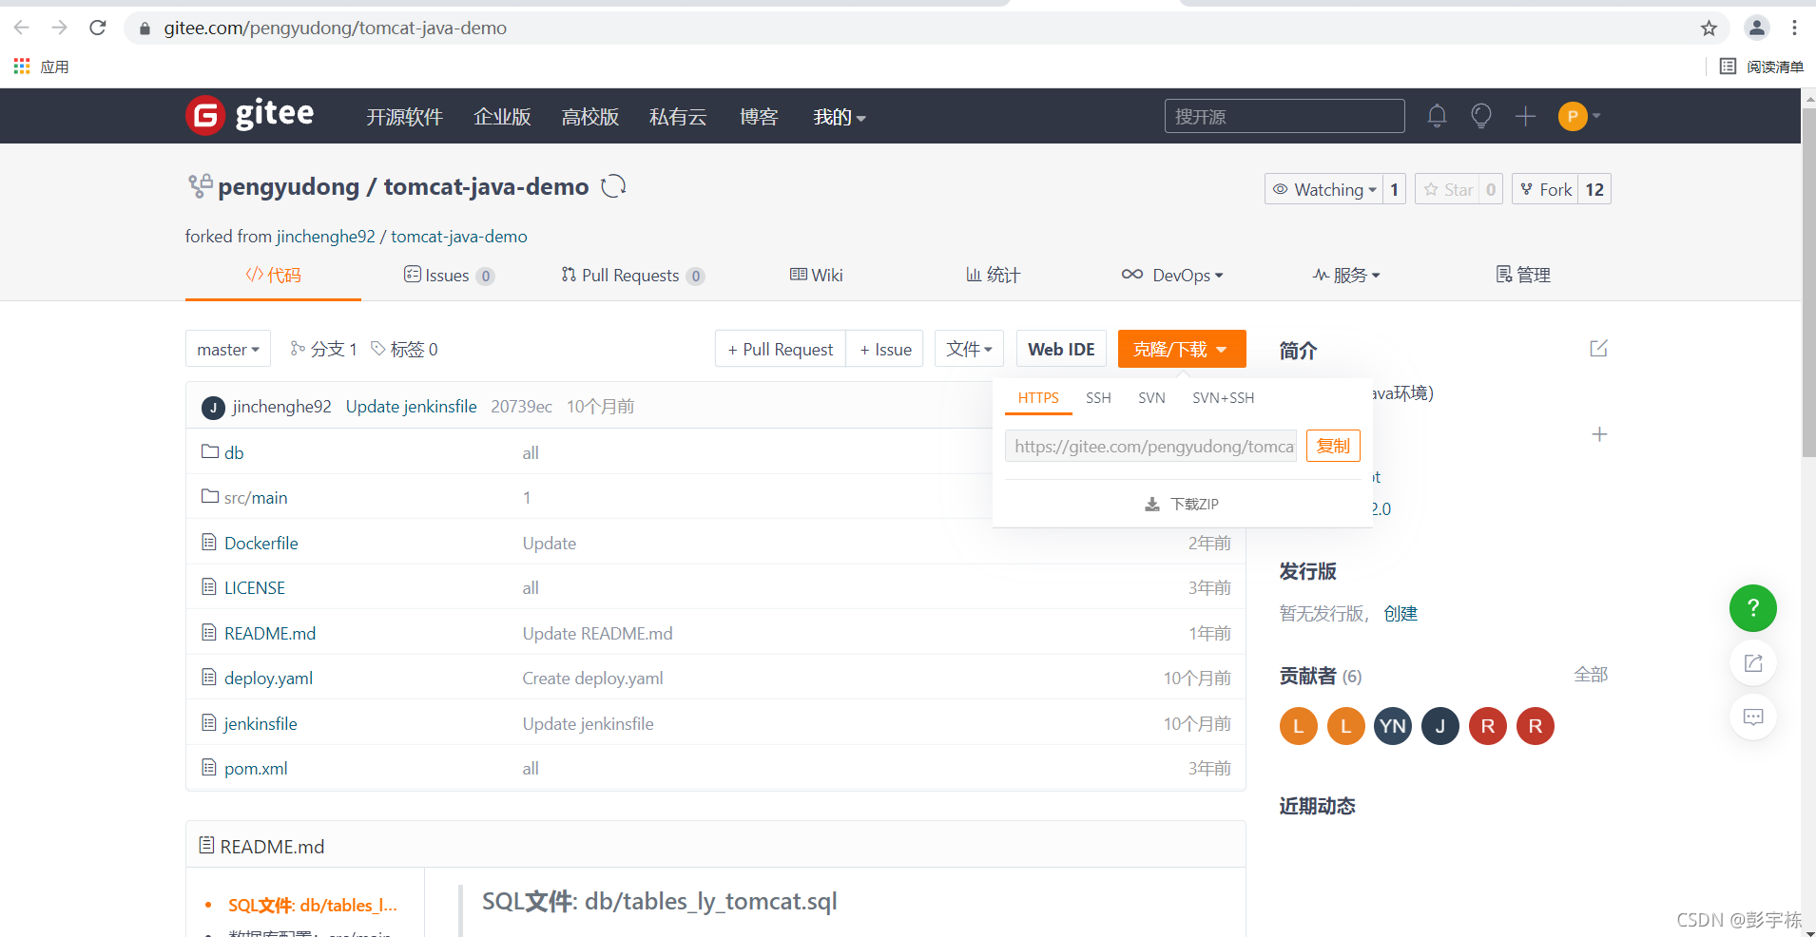Click the 搜开源 search box

[x=1285, y=116]
